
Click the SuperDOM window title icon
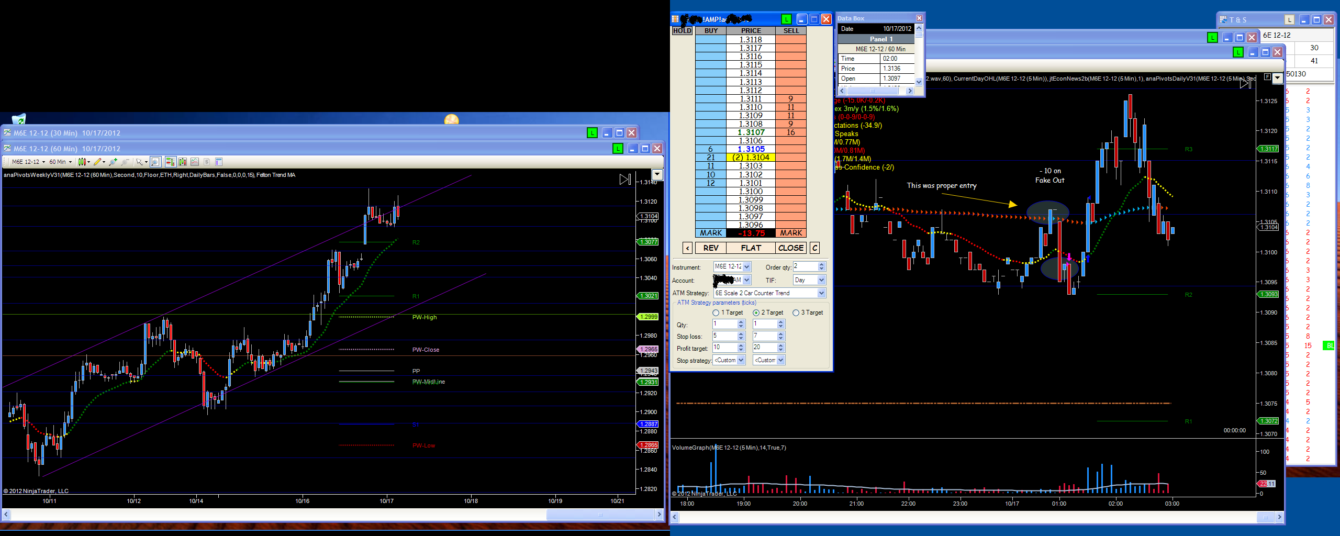[x=675, y=19]
